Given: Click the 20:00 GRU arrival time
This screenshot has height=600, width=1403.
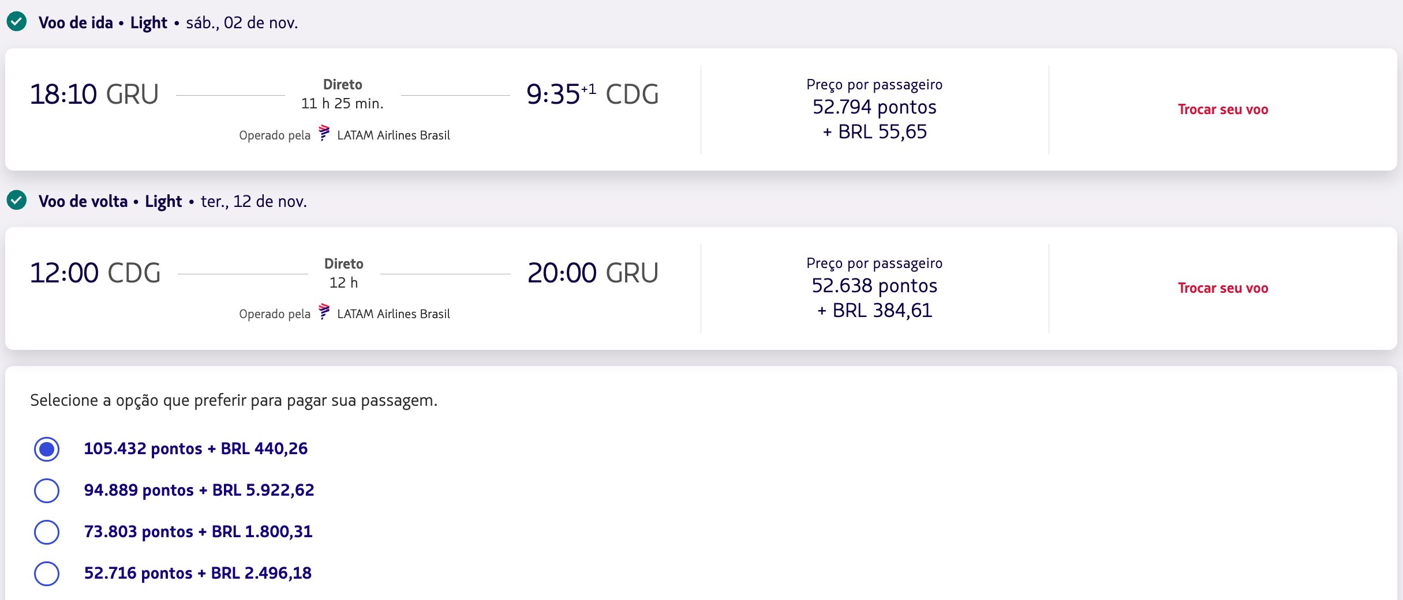Looking at the screenshot, I should point(593,273).
